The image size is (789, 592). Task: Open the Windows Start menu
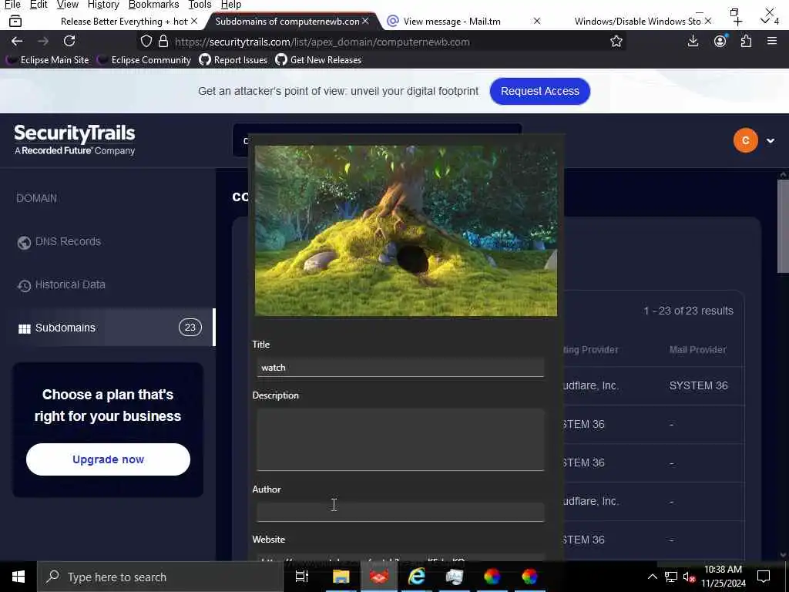click(x=18, y=577)
